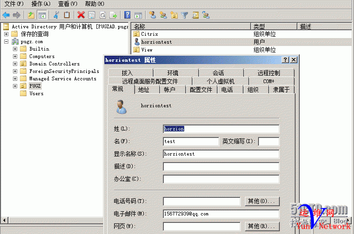Click the Paste clipboard icon
This screenshot has width=354, height=234.
(67, 15)
